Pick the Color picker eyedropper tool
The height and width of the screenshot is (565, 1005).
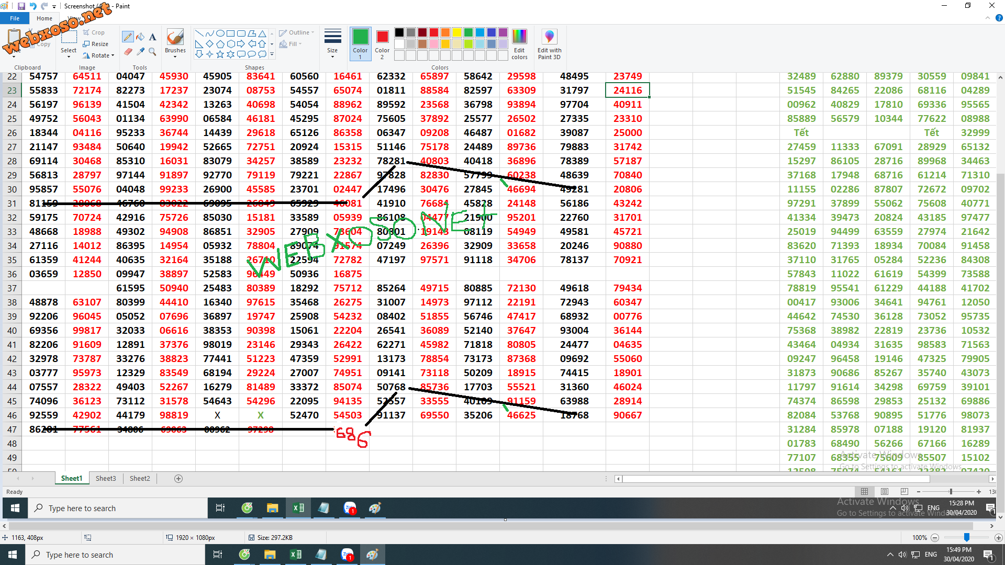tap(140, 51)
